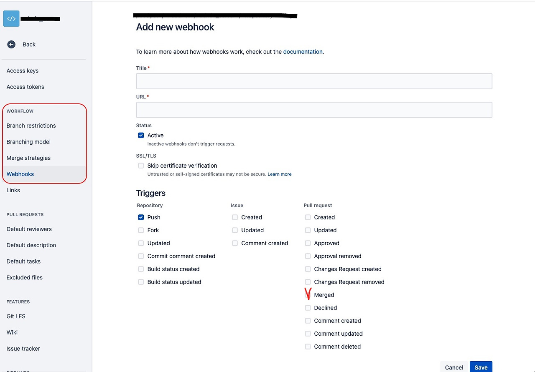The image size is (535, 372).
Task: Enable the Declined pull request trigger
Action: click(x=308, y=308)
